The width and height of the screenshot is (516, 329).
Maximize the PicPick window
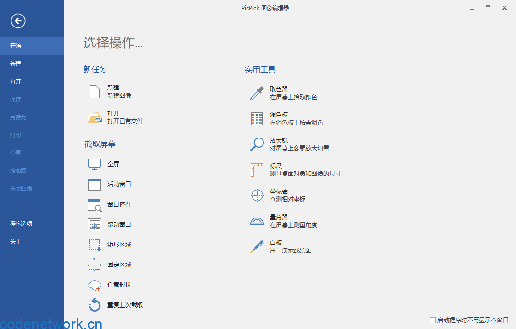tap(488, 8)
